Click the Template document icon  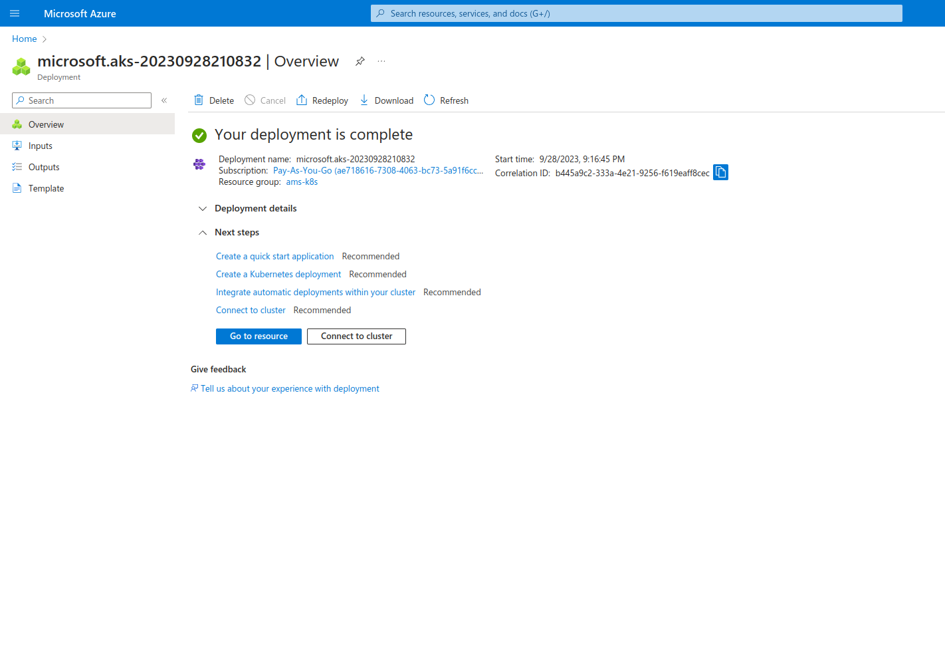click(x=17, y=188)
